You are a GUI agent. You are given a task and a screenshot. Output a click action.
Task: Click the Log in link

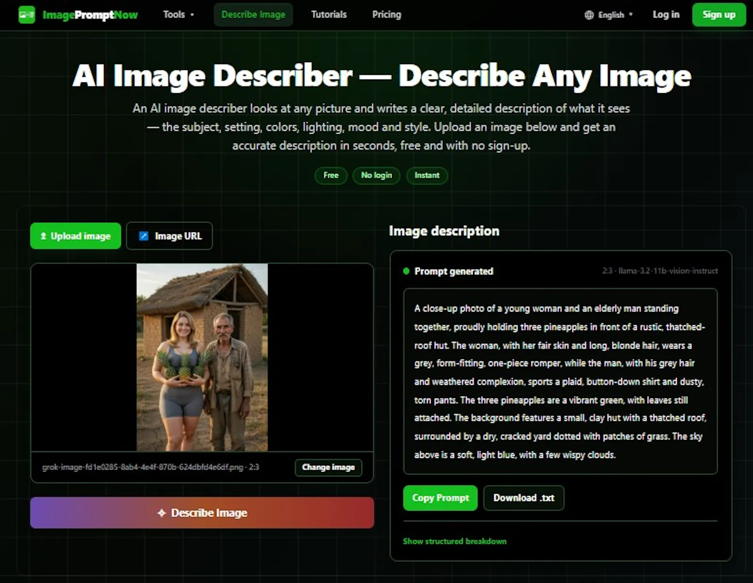click(666, 15)
